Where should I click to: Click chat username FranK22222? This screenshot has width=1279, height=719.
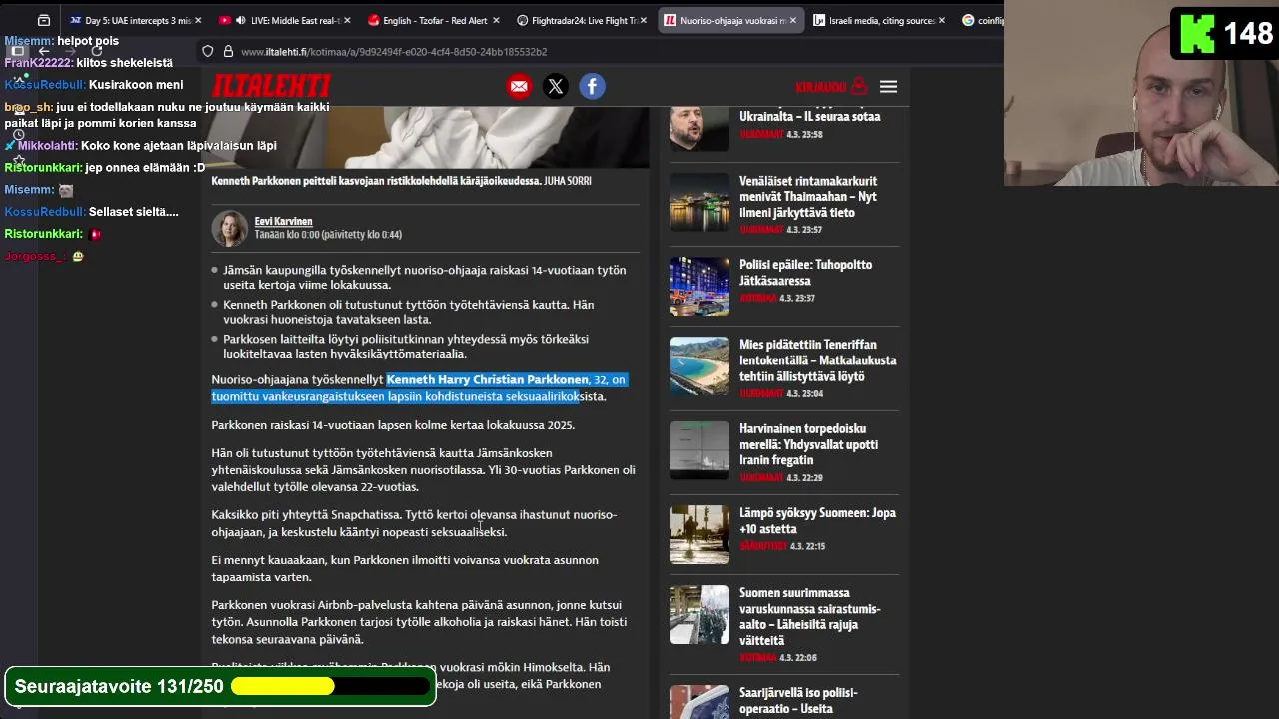[x=37, y=62]
